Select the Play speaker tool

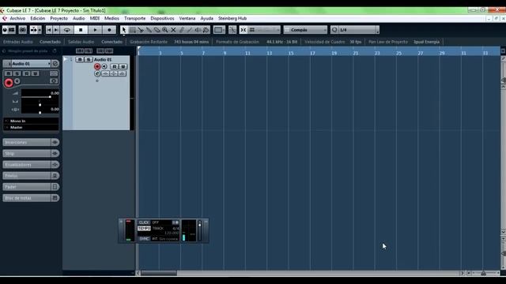(198, 30)
